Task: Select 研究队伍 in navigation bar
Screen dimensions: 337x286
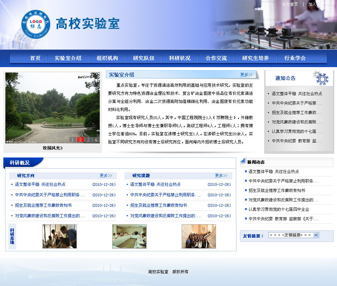Action: 144,58
